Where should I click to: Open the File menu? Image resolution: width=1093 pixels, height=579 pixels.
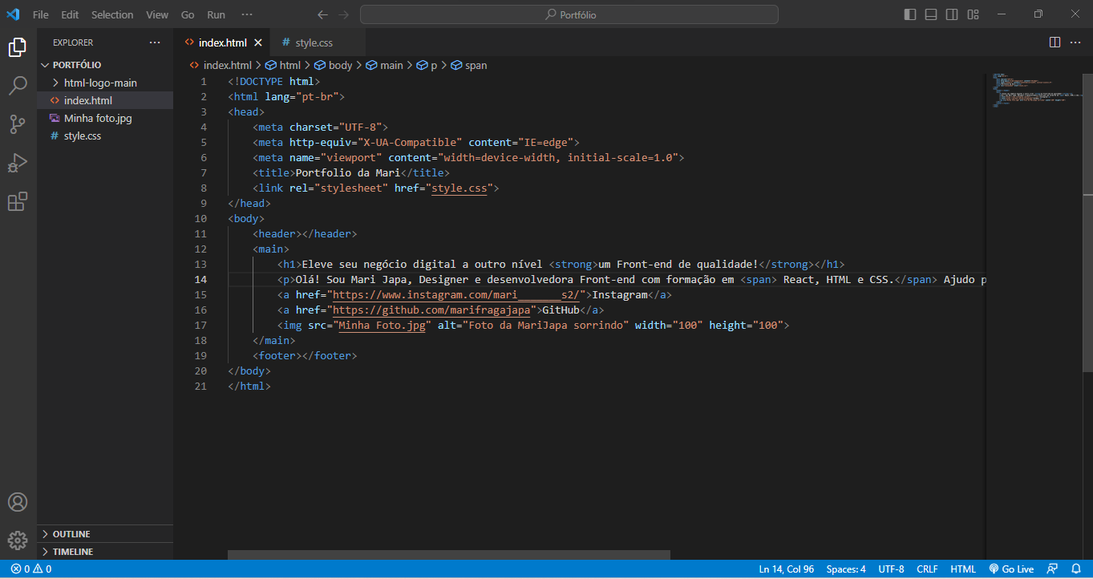click(x=41, y=14)
